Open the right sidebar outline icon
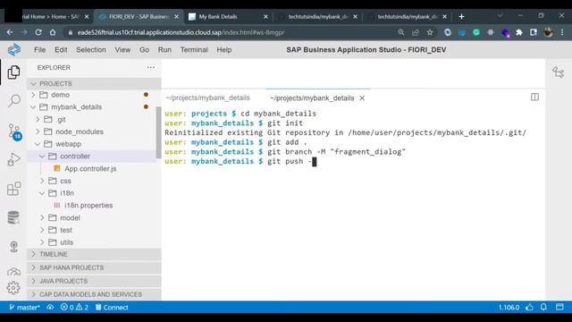Screen dimensions: 572x322 tap(558, 72)
